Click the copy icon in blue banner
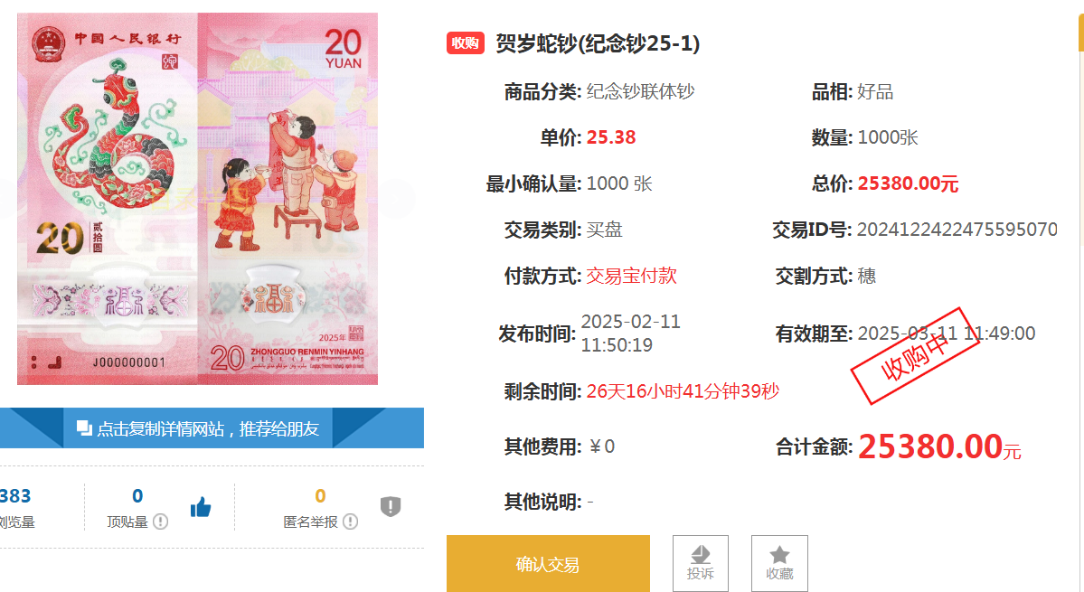The image size is (1084, 592). click(x=84, y=428)
